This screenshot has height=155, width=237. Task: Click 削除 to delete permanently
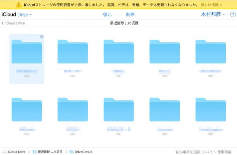pyautogui.click(x=130, y=15)
